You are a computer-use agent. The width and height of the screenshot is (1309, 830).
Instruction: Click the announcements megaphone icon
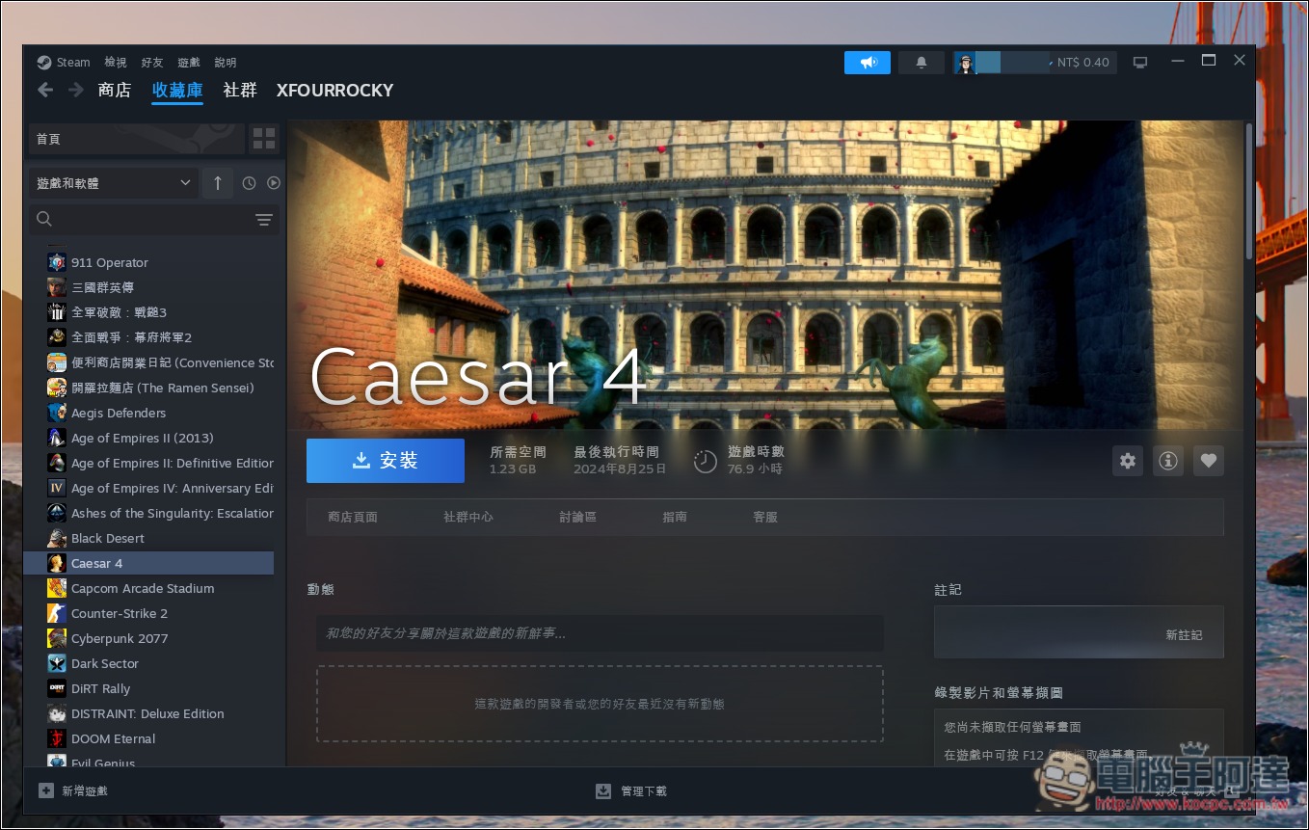868,63
